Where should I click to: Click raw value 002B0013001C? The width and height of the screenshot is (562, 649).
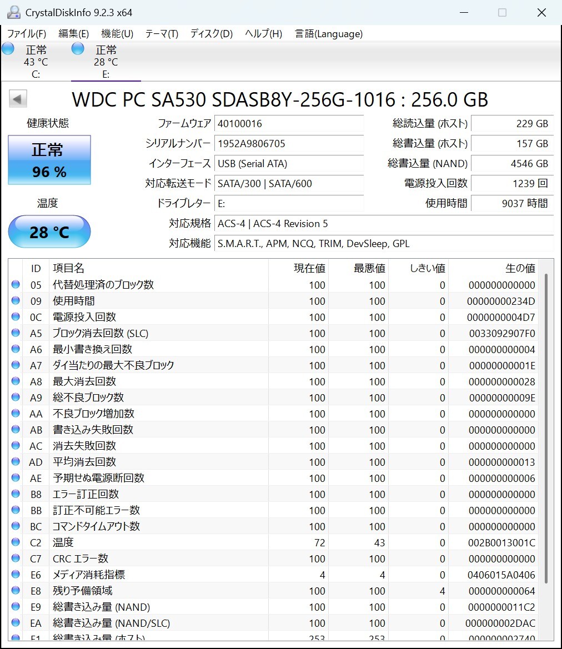pos(501,542)
